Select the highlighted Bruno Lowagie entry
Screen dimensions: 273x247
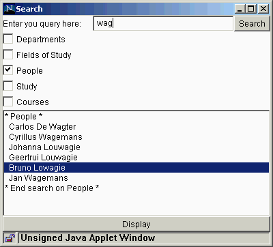136,168
